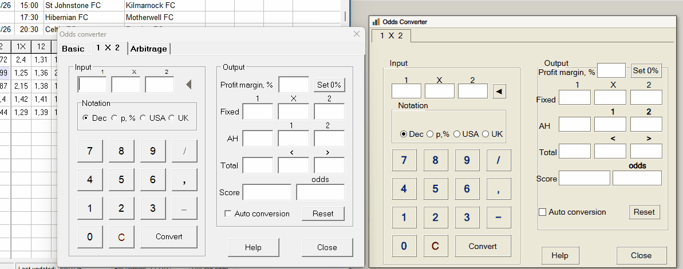Screen dimensions: 683x269
Task: Choose the p,% notation in the right Odds Converter
Action: 438,134
